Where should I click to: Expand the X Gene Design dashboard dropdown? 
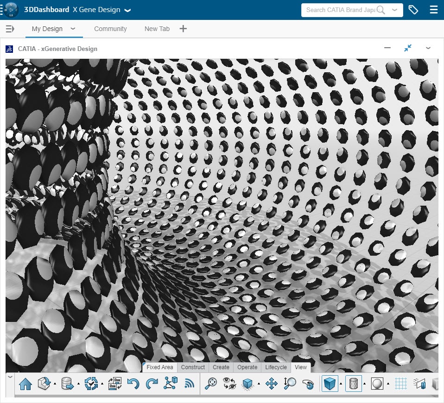pyautogui.click(x=127, y=10)
